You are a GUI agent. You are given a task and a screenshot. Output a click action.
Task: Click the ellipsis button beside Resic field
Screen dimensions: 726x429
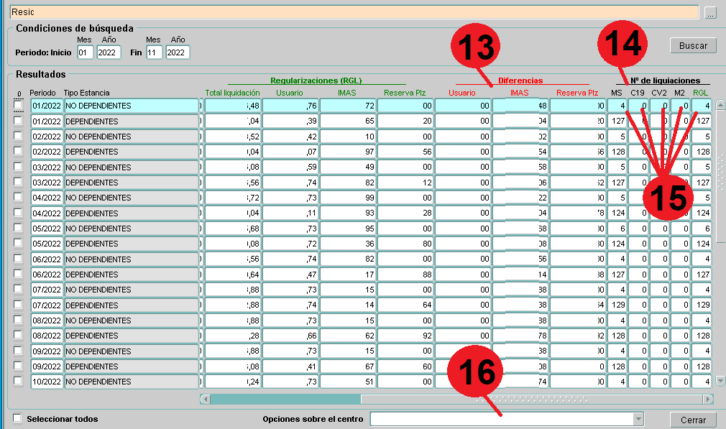(710, 13)
